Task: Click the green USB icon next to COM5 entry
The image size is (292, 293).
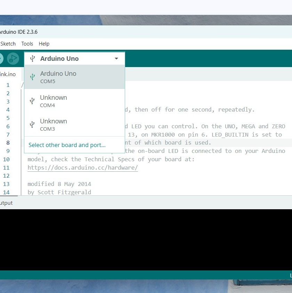Action: 32,77
